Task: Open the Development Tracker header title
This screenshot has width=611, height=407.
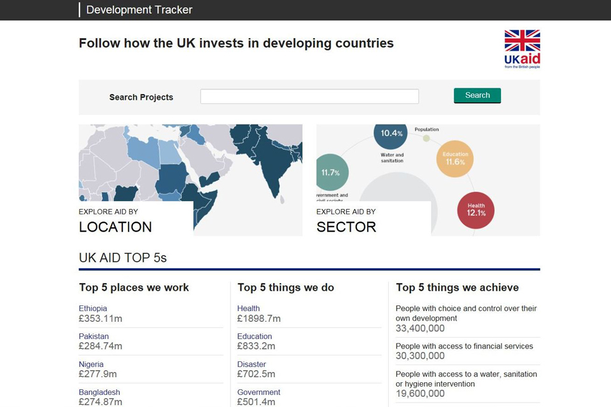Action: pos(139,10)
